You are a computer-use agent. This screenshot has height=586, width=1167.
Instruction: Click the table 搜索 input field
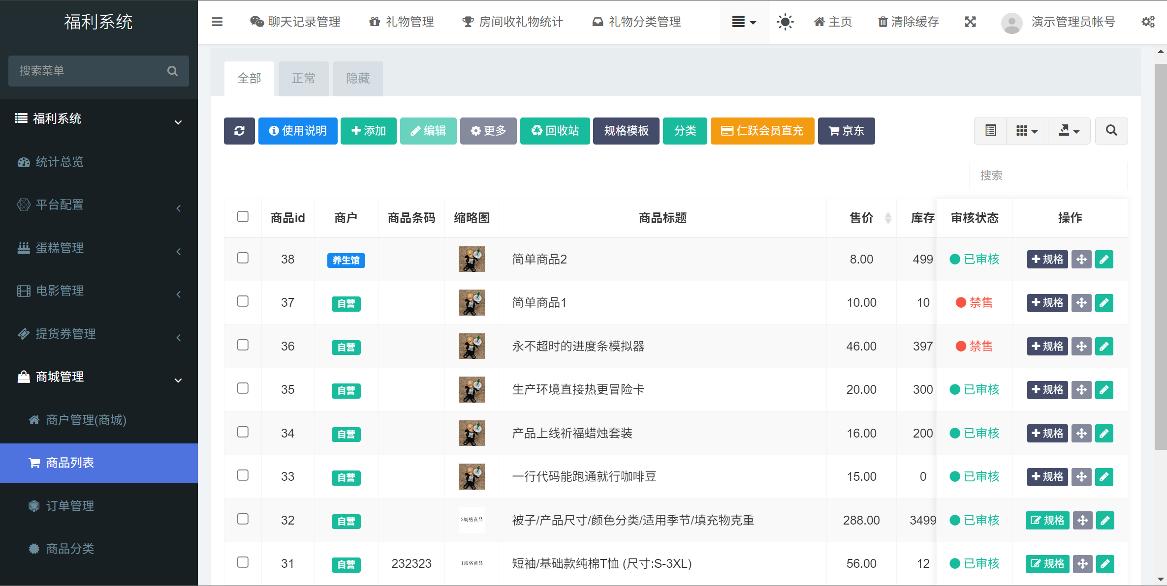tap(1048, 176)
